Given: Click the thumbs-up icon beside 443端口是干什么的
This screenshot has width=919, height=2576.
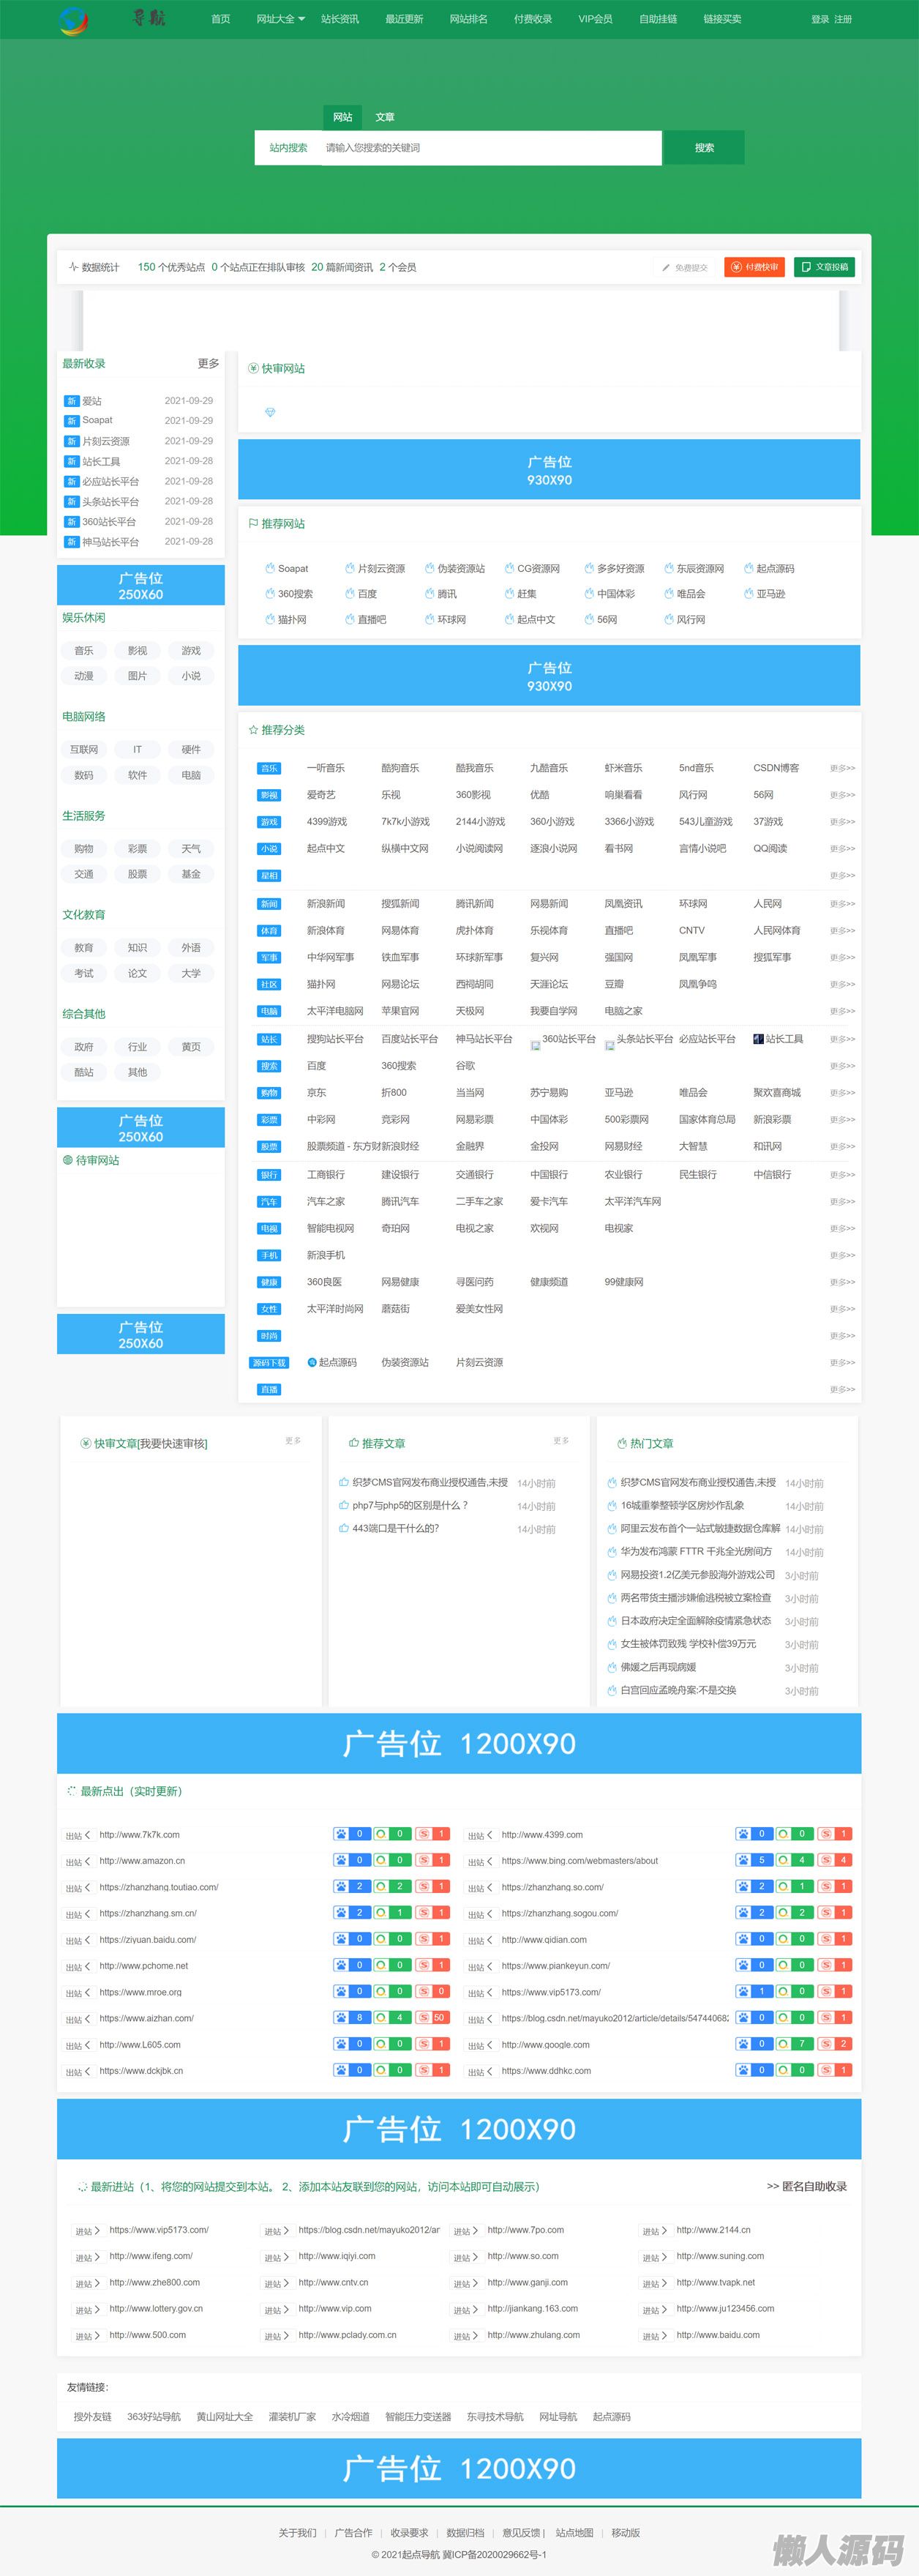Looking at the screenshot, I should (344, 1528).
